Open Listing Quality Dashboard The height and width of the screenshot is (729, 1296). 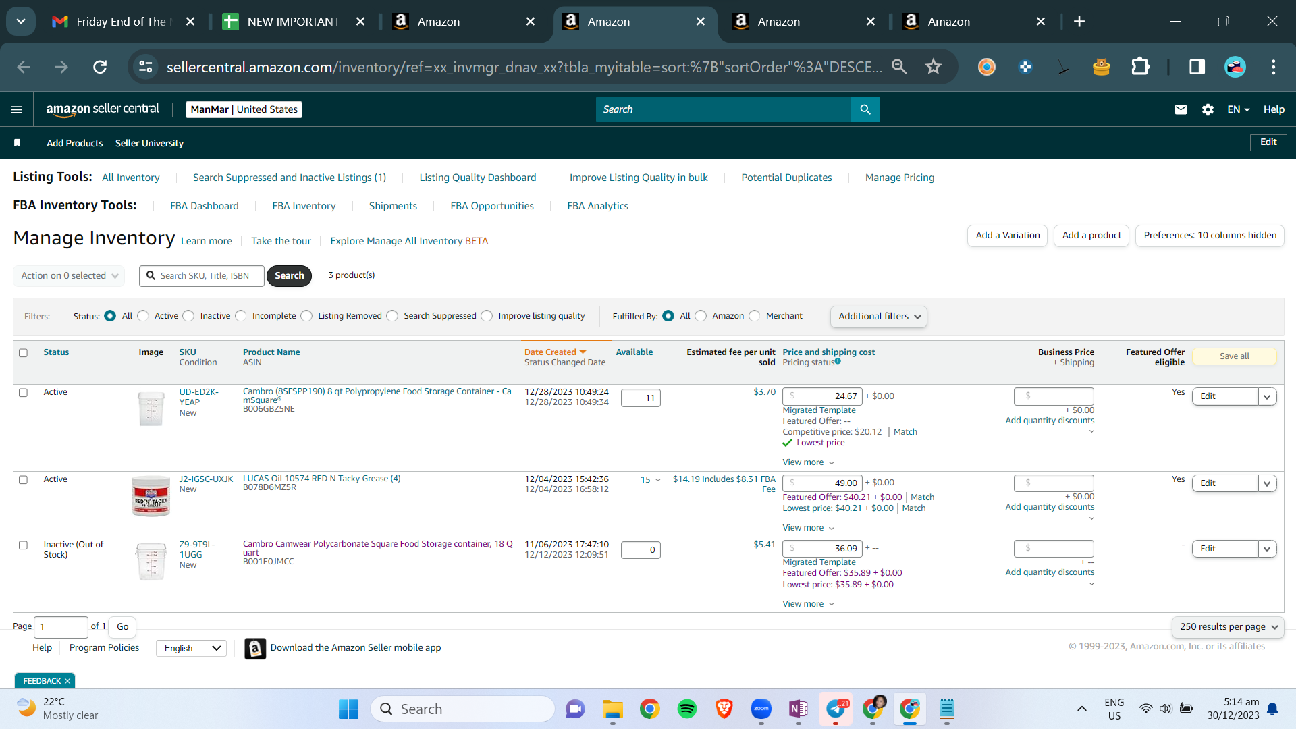[478, 178]
